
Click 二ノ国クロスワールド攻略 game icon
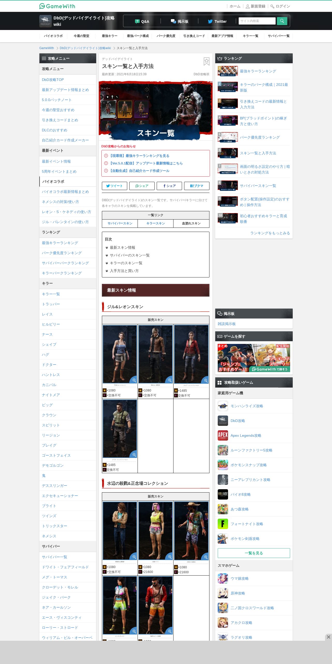click(223, 608)
